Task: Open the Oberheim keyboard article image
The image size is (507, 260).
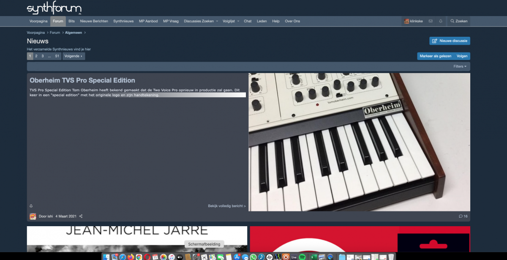Action: [x=359, y=142]
